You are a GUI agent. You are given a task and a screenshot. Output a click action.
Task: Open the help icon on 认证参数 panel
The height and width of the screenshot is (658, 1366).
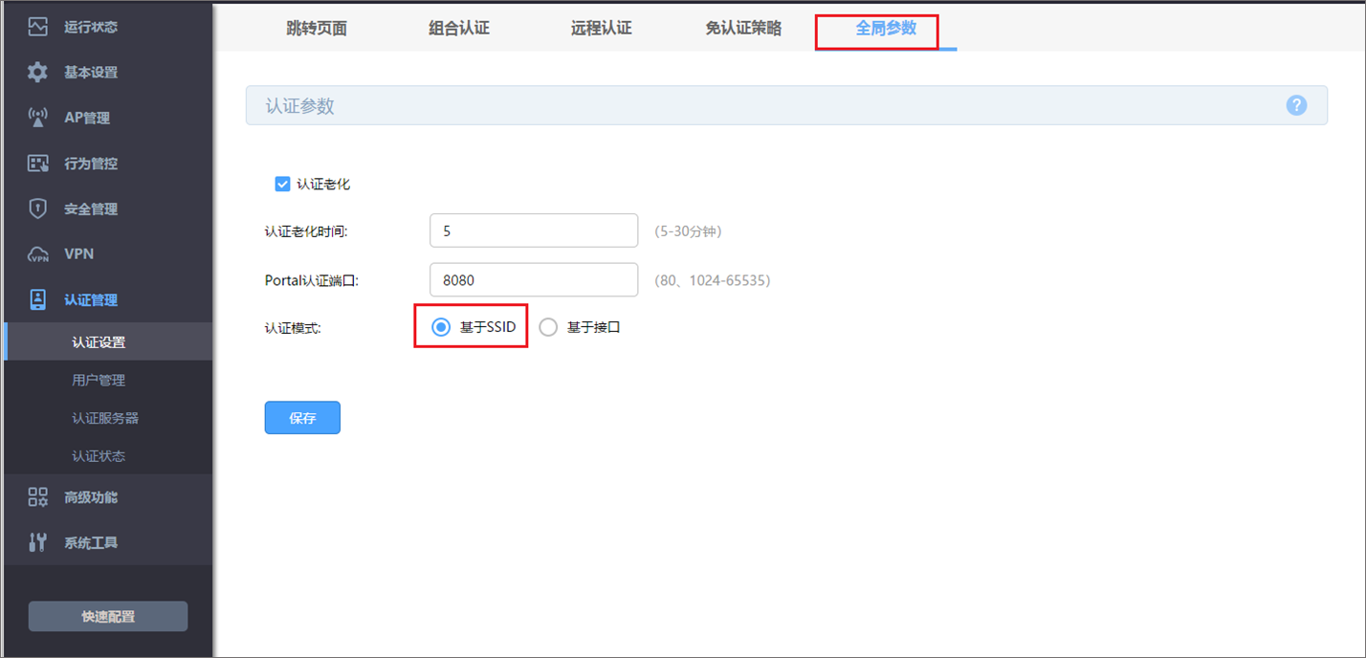click(1296, 105)
